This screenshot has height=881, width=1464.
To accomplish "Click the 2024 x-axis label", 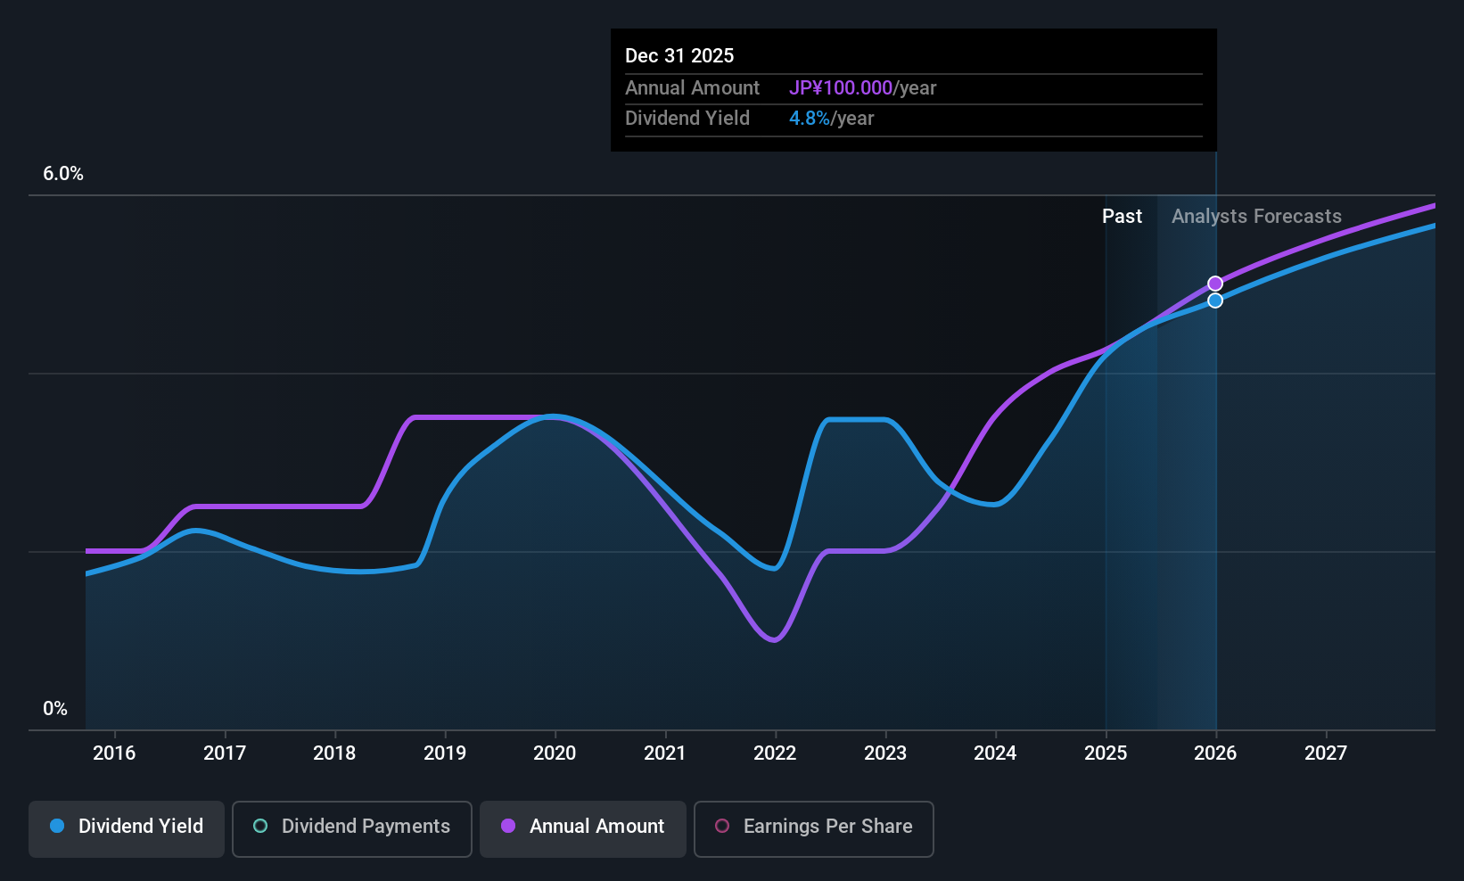I will pos(995,753).
